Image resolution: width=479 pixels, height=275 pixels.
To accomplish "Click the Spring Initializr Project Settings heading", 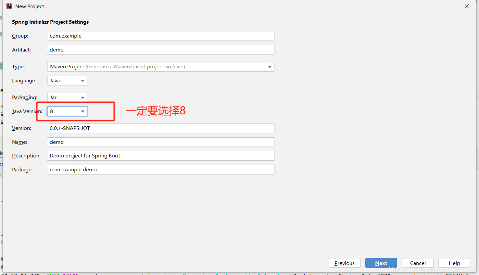I will tap(50, 22).
